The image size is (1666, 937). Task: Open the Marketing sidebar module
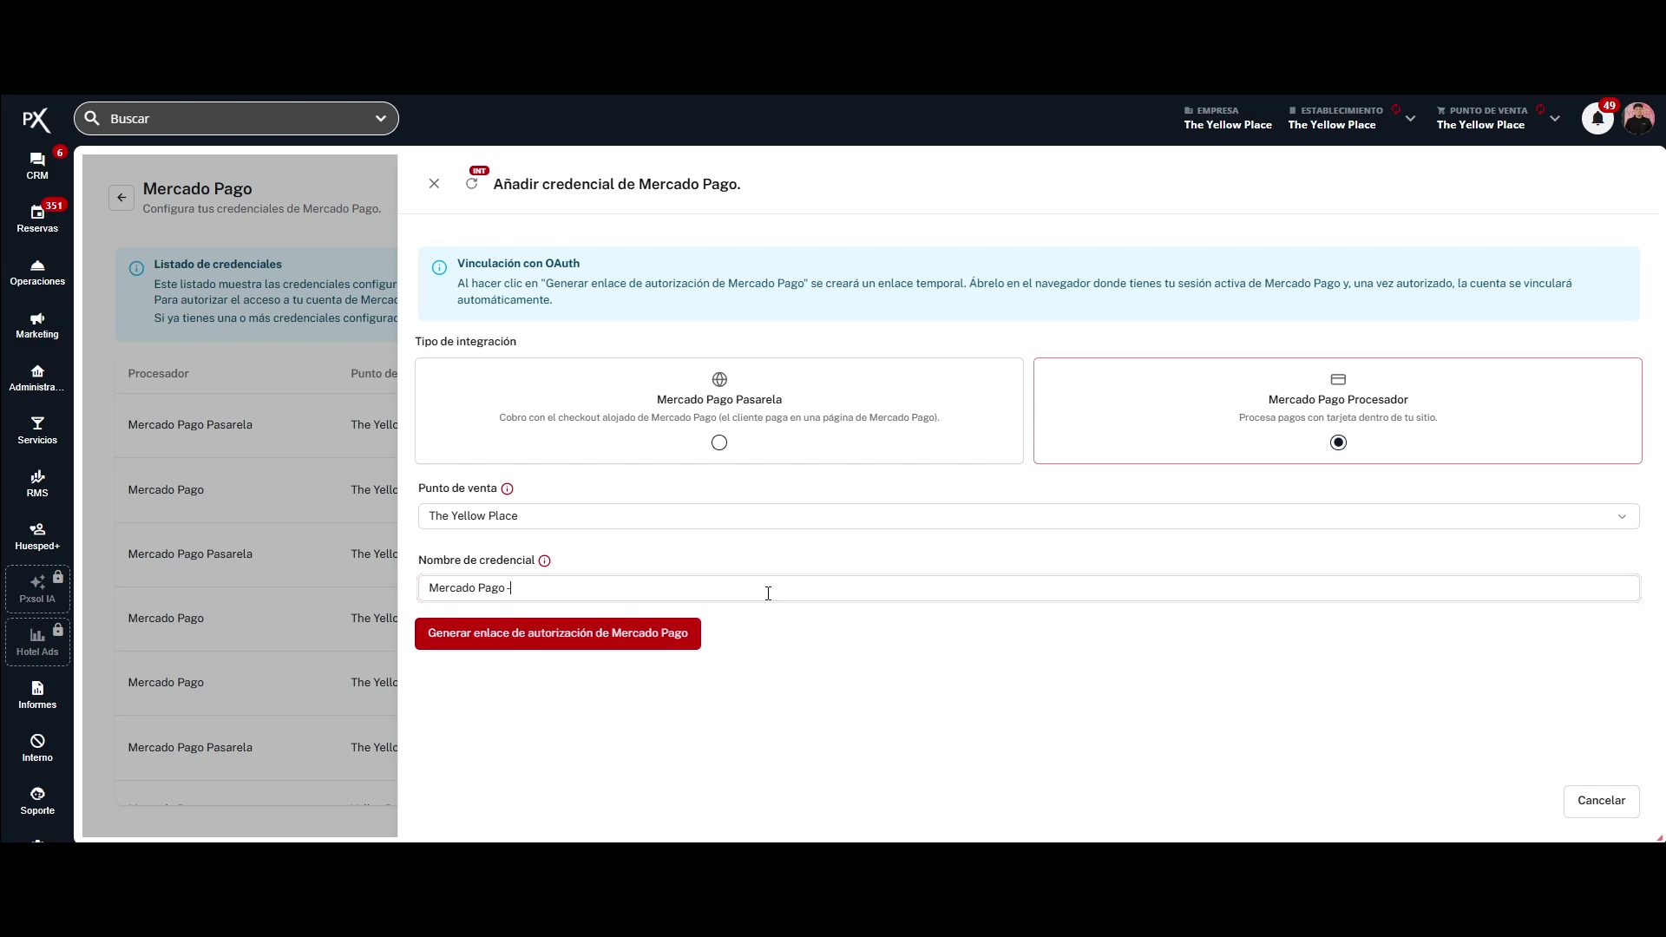click(37, 324)
